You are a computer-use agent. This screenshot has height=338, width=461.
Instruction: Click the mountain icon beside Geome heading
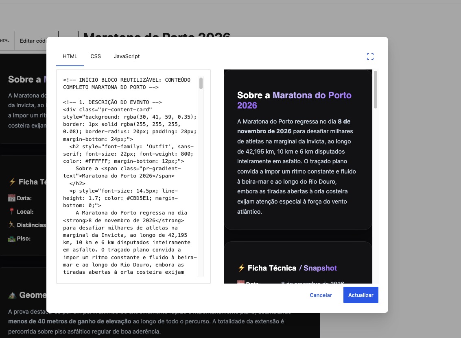tap(12, 295)
